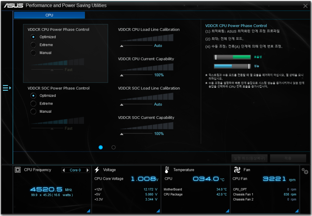Select Optimized for VDDCR SOC Power Phase

[33, 96]
